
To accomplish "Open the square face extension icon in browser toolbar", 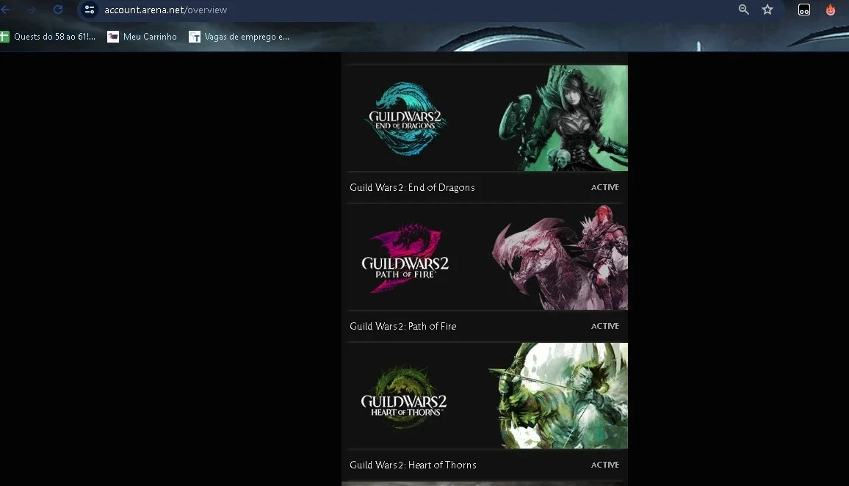I will click(x=804, y=10).
